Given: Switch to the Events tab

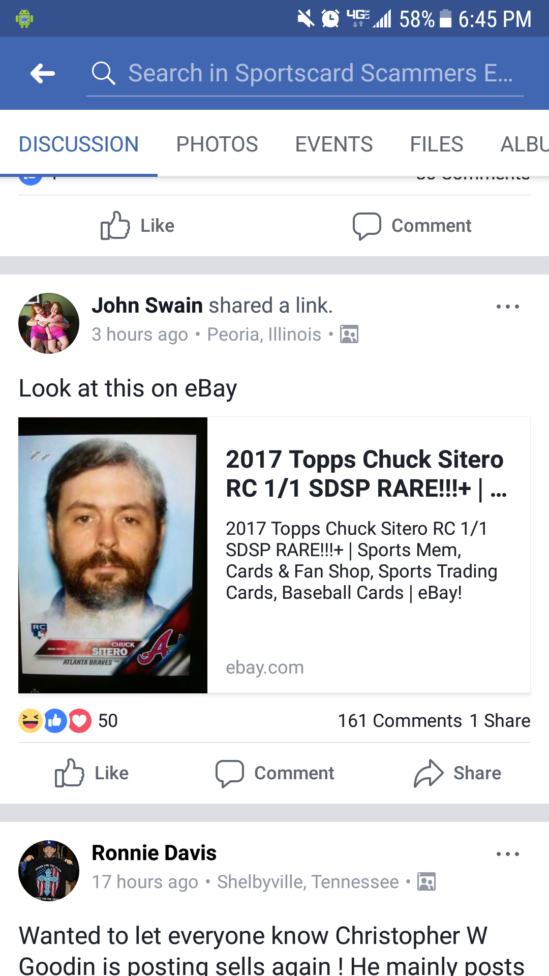Looking at the screenshot, I should (x=334, y=144).
